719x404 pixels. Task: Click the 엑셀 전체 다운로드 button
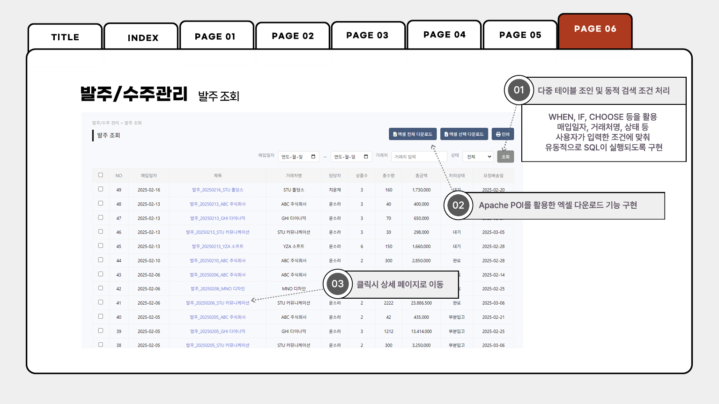coord(413,134)
